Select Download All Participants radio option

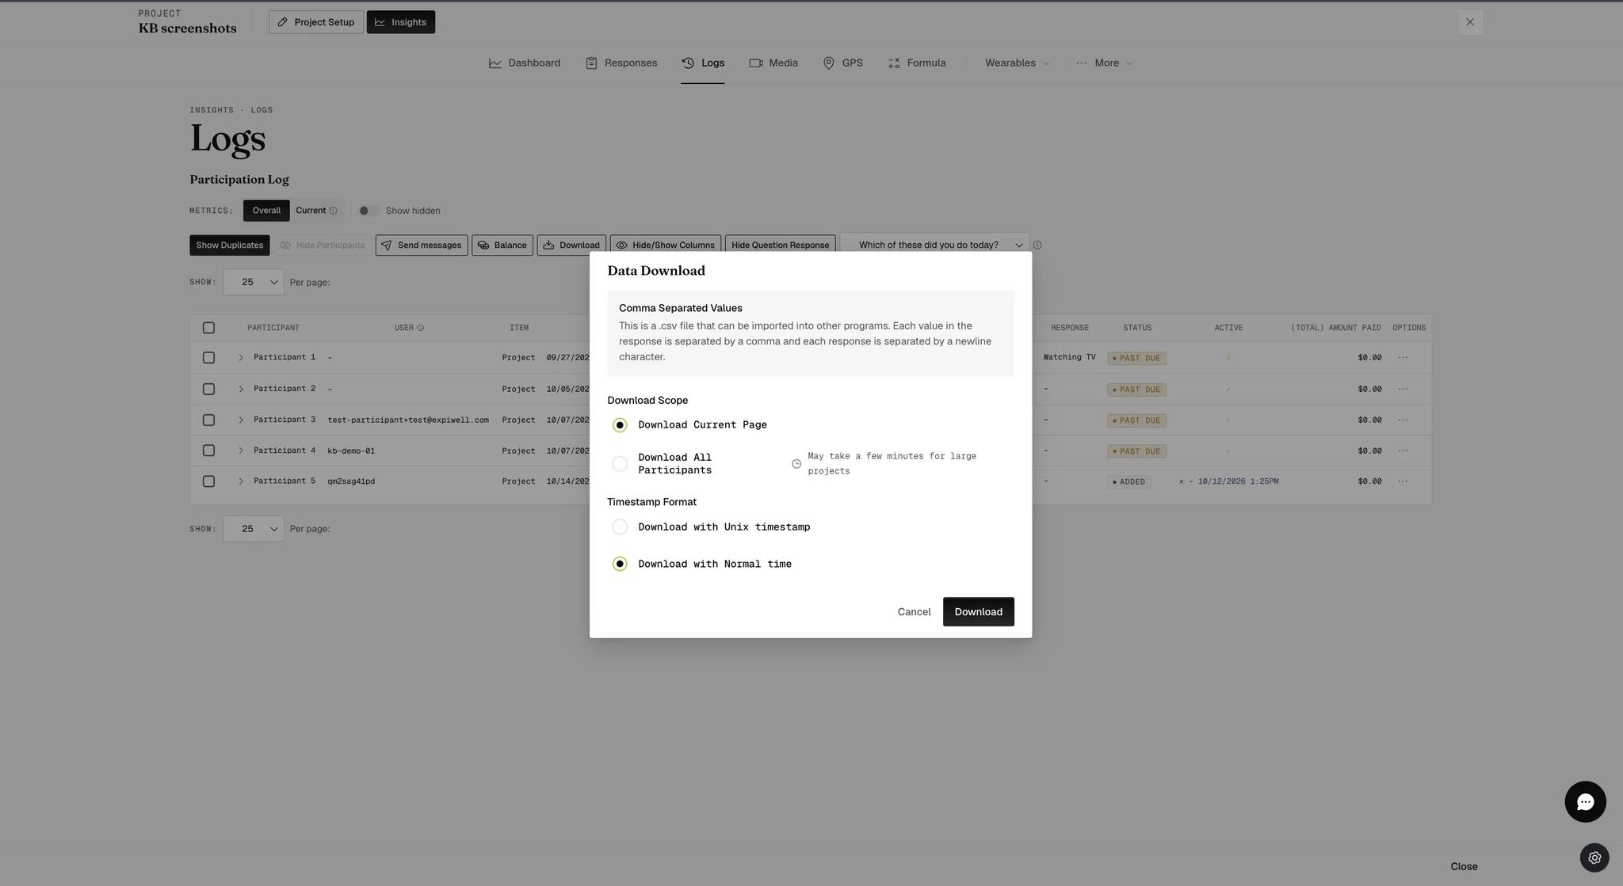pyautogui.click(x=620, y=464)
